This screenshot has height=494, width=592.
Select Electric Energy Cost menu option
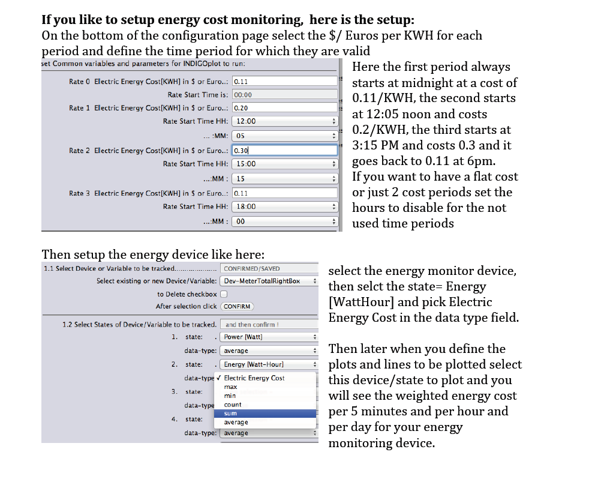(265, 378)
